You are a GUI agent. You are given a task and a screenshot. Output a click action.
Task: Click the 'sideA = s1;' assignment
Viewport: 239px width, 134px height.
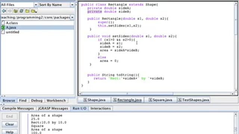point(111,43)
